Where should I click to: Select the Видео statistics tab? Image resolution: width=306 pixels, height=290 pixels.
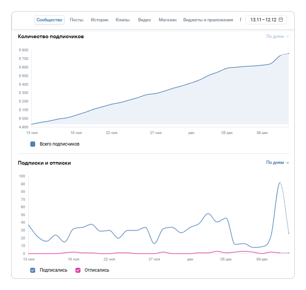coord(144,20)
